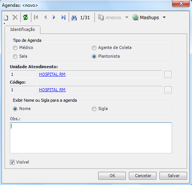Expand the Anexos dropdown arrow
The height and width of the screenshot is (185, 192).
[x=127, y=17]
